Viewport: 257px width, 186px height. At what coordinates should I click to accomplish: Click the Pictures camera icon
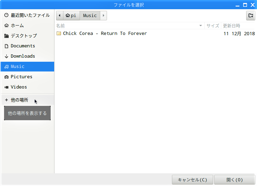pos(6,77)
